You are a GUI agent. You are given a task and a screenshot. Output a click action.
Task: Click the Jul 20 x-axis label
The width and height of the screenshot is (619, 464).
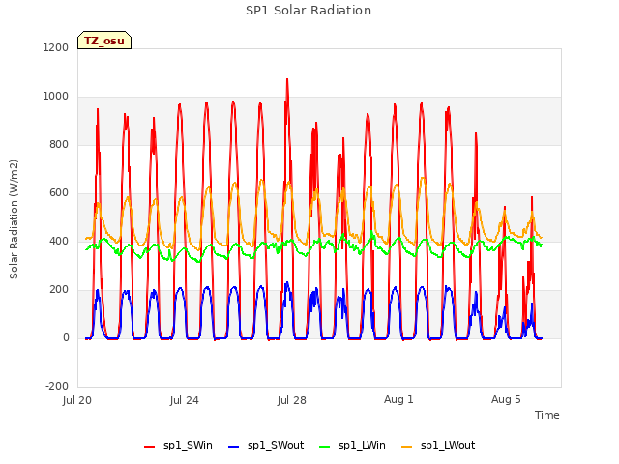click(x=77, y=400)
